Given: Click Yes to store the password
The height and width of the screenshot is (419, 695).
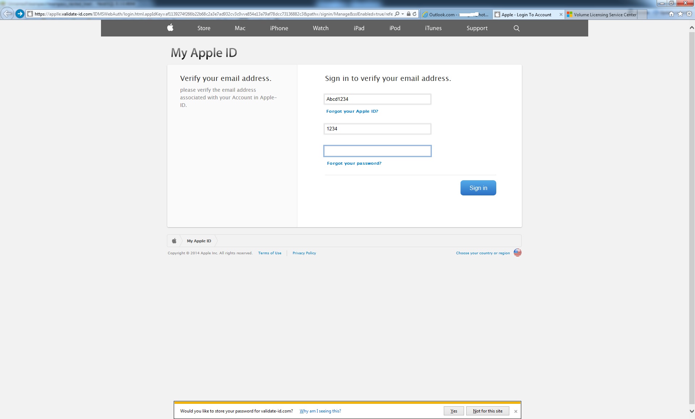Looking at the screenshot, I should [x=454, y=411].
